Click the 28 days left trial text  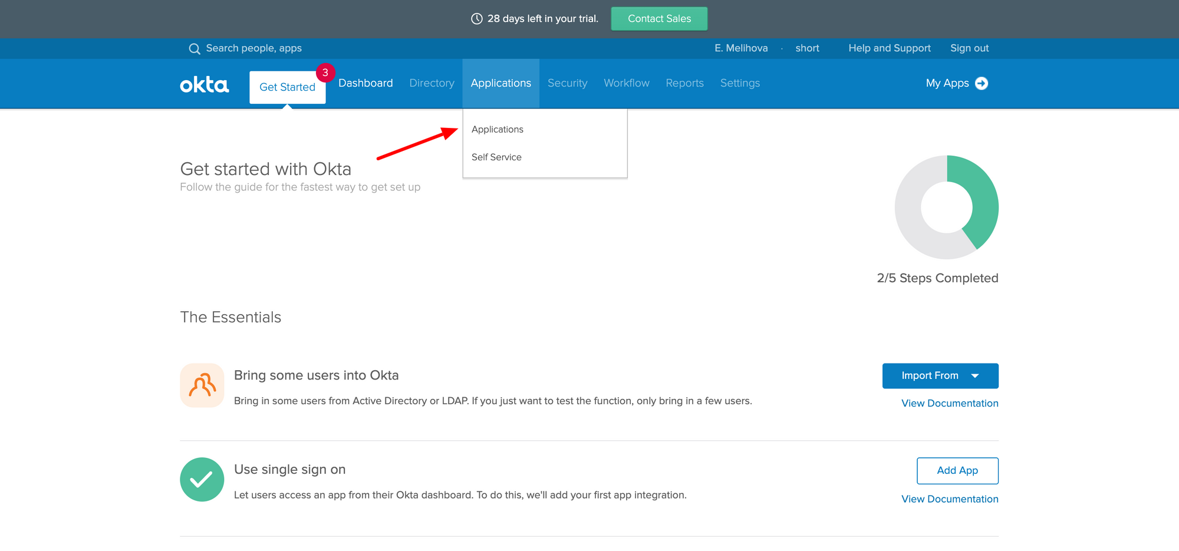[x=543, y=19]
